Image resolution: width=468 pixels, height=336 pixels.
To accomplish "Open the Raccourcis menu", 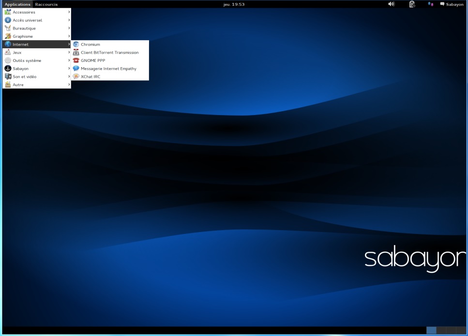I will coord(46,4).
